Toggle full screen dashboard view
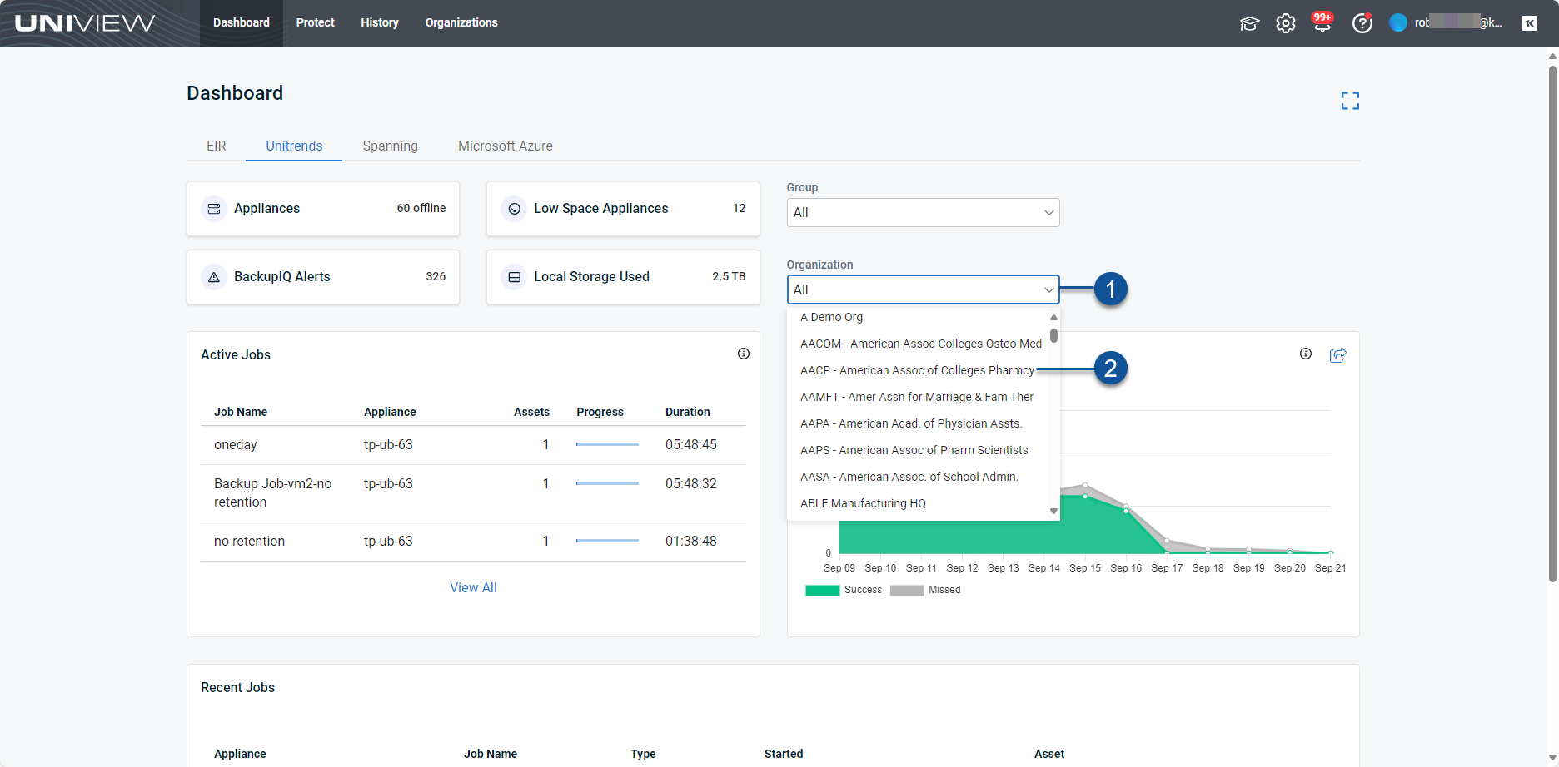Screen dimensions: 1559x767 (1350, 101)
